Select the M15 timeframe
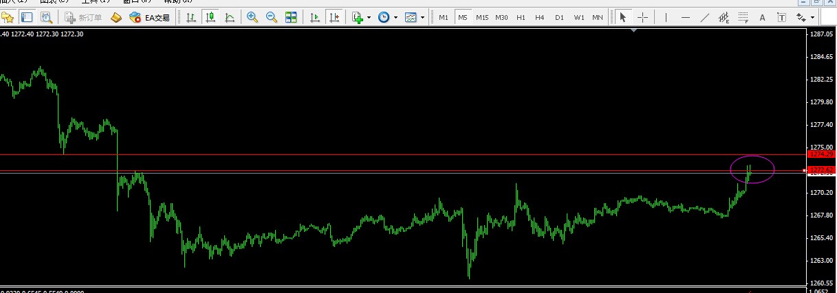 [482, 17]
